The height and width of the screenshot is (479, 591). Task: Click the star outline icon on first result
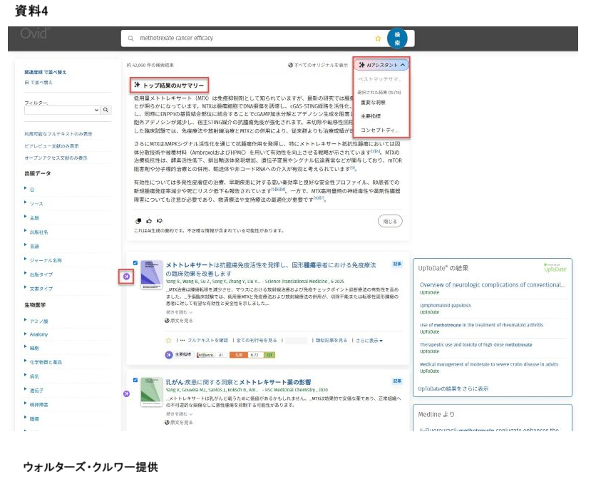tap(169, 341)
